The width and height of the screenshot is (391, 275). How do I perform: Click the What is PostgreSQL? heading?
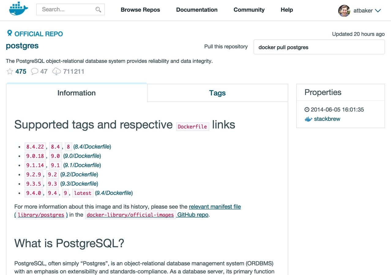(x=69, y=243)
